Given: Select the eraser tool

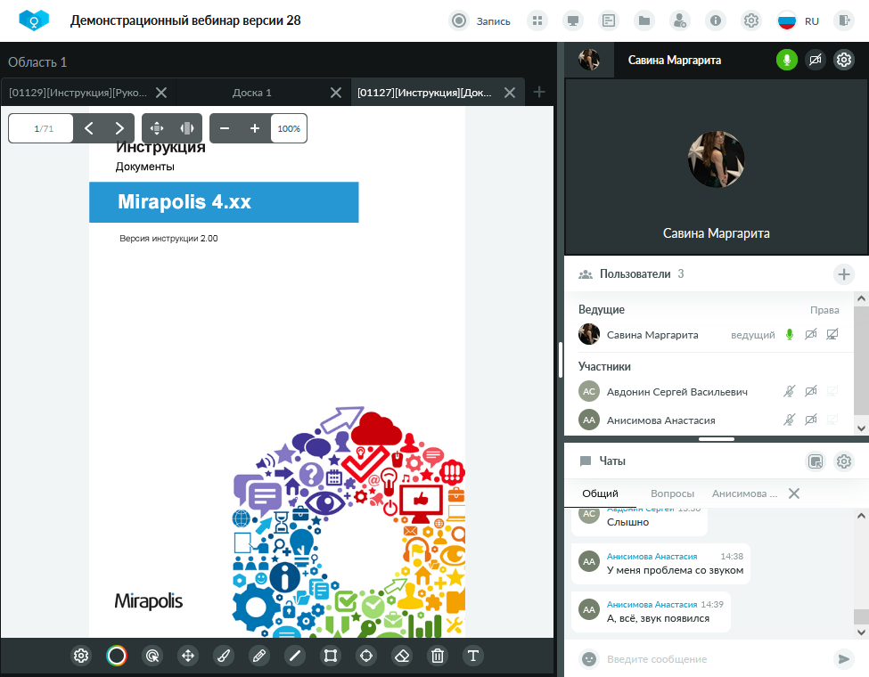Looking at the screenshot, I should [402, 656].
